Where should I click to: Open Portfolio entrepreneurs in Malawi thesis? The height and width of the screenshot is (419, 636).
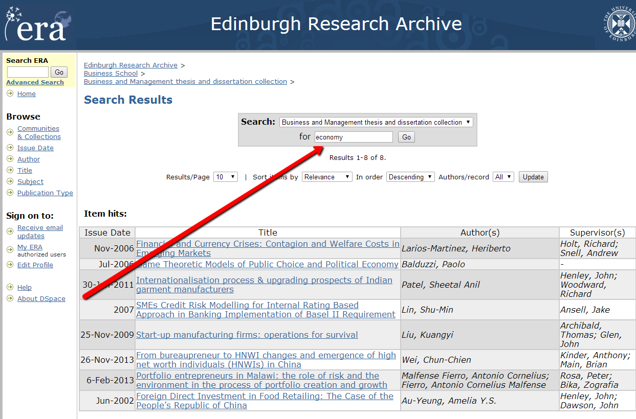(261, 380)
